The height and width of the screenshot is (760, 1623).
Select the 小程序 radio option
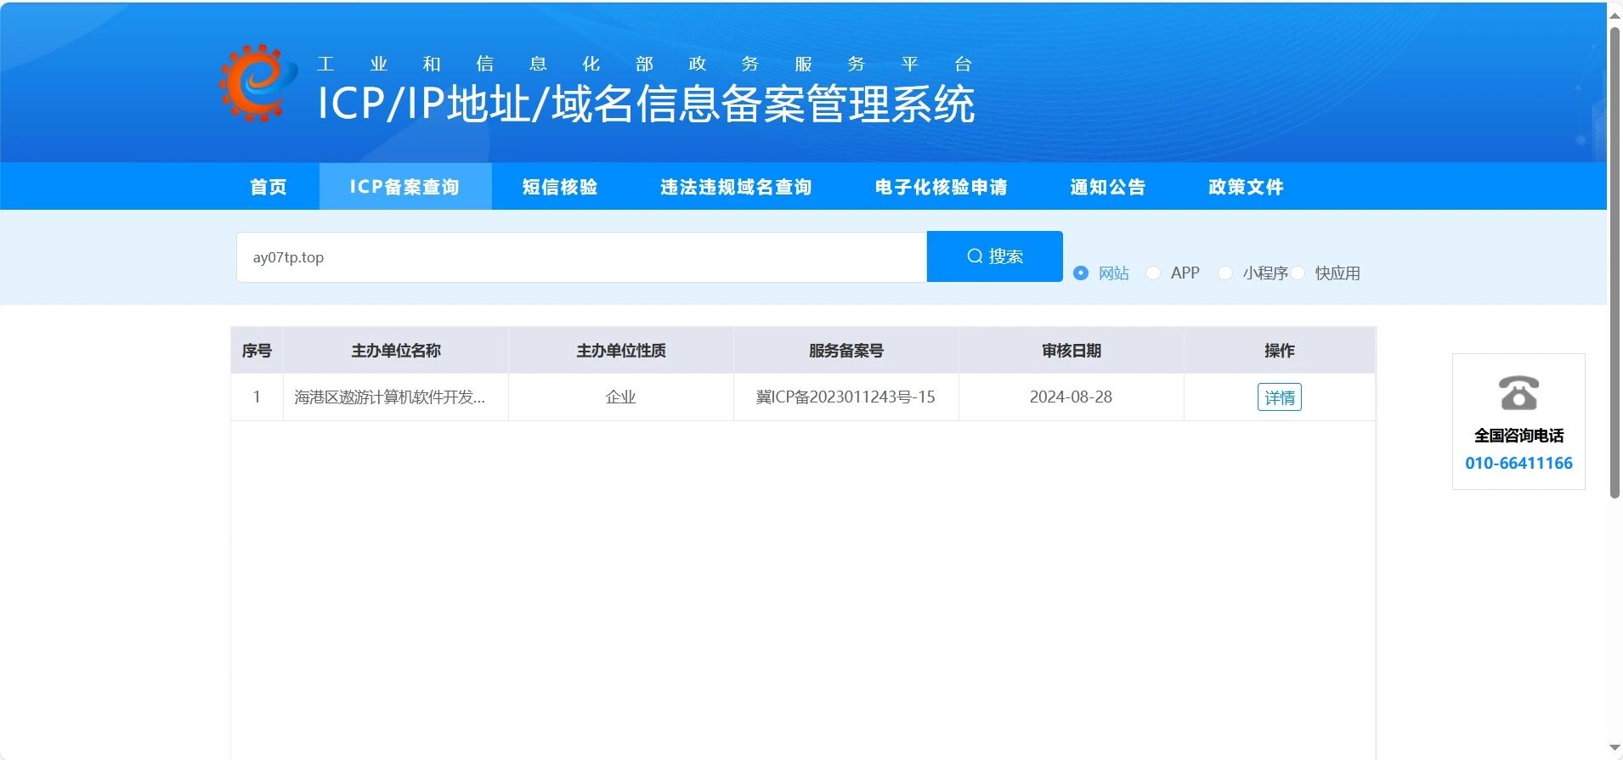[x=1225, y=273]
